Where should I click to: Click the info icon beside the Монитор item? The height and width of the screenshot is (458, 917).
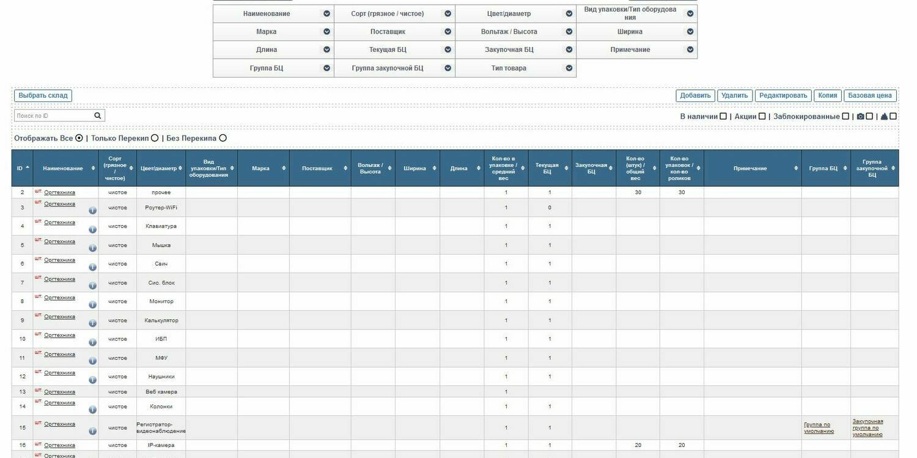92,305
